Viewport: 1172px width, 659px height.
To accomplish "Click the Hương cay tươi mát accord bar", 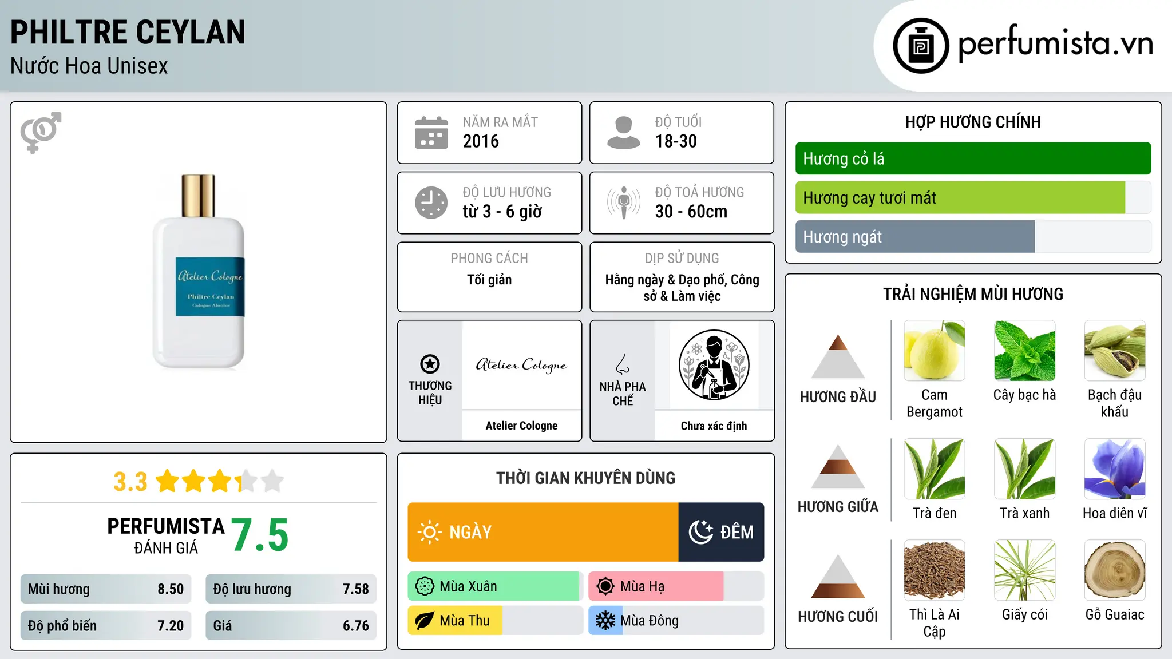I will (973, 197).
